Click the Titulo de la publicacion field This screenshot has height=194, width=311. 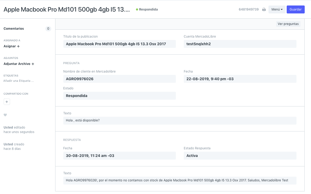click(x=119, y=44)
